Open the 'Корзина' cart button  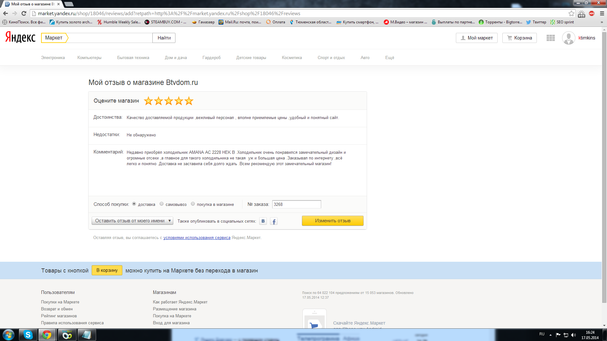click(x=519, y=38)
